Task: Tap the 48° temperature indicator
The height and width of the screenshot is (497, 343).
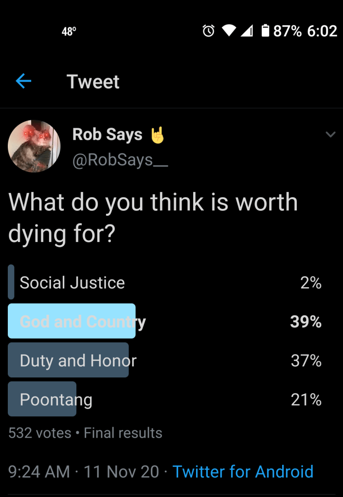Action: (69, 32)
